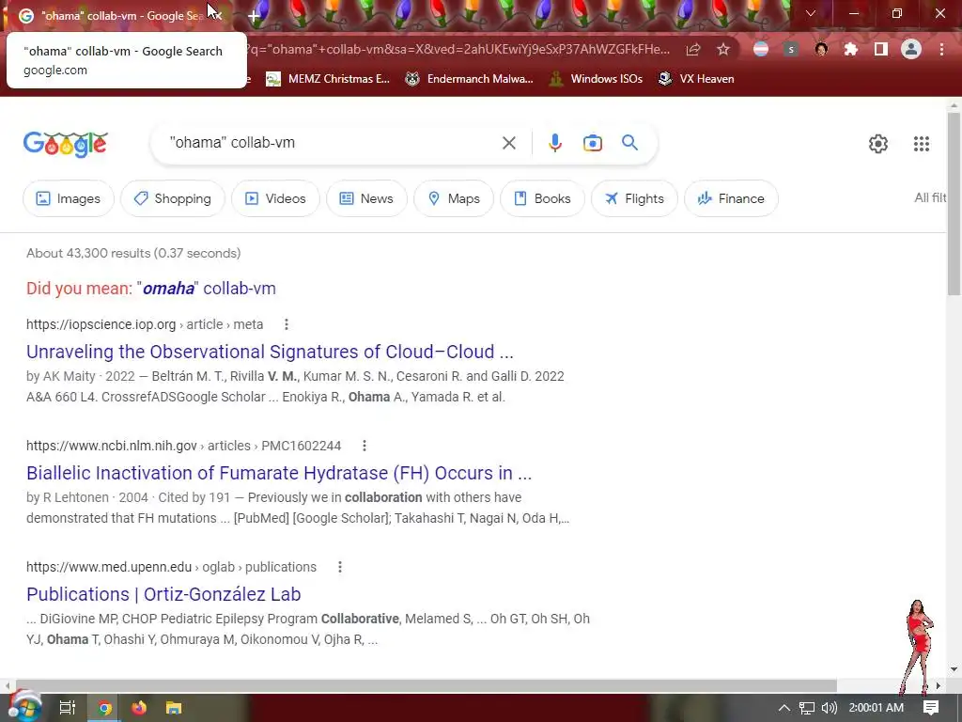
Task: Open options for med.upenn.edu result
Action: [339, 567]
